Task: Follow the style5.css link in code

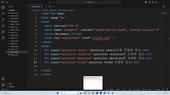Action: click(x=101, y=38)
